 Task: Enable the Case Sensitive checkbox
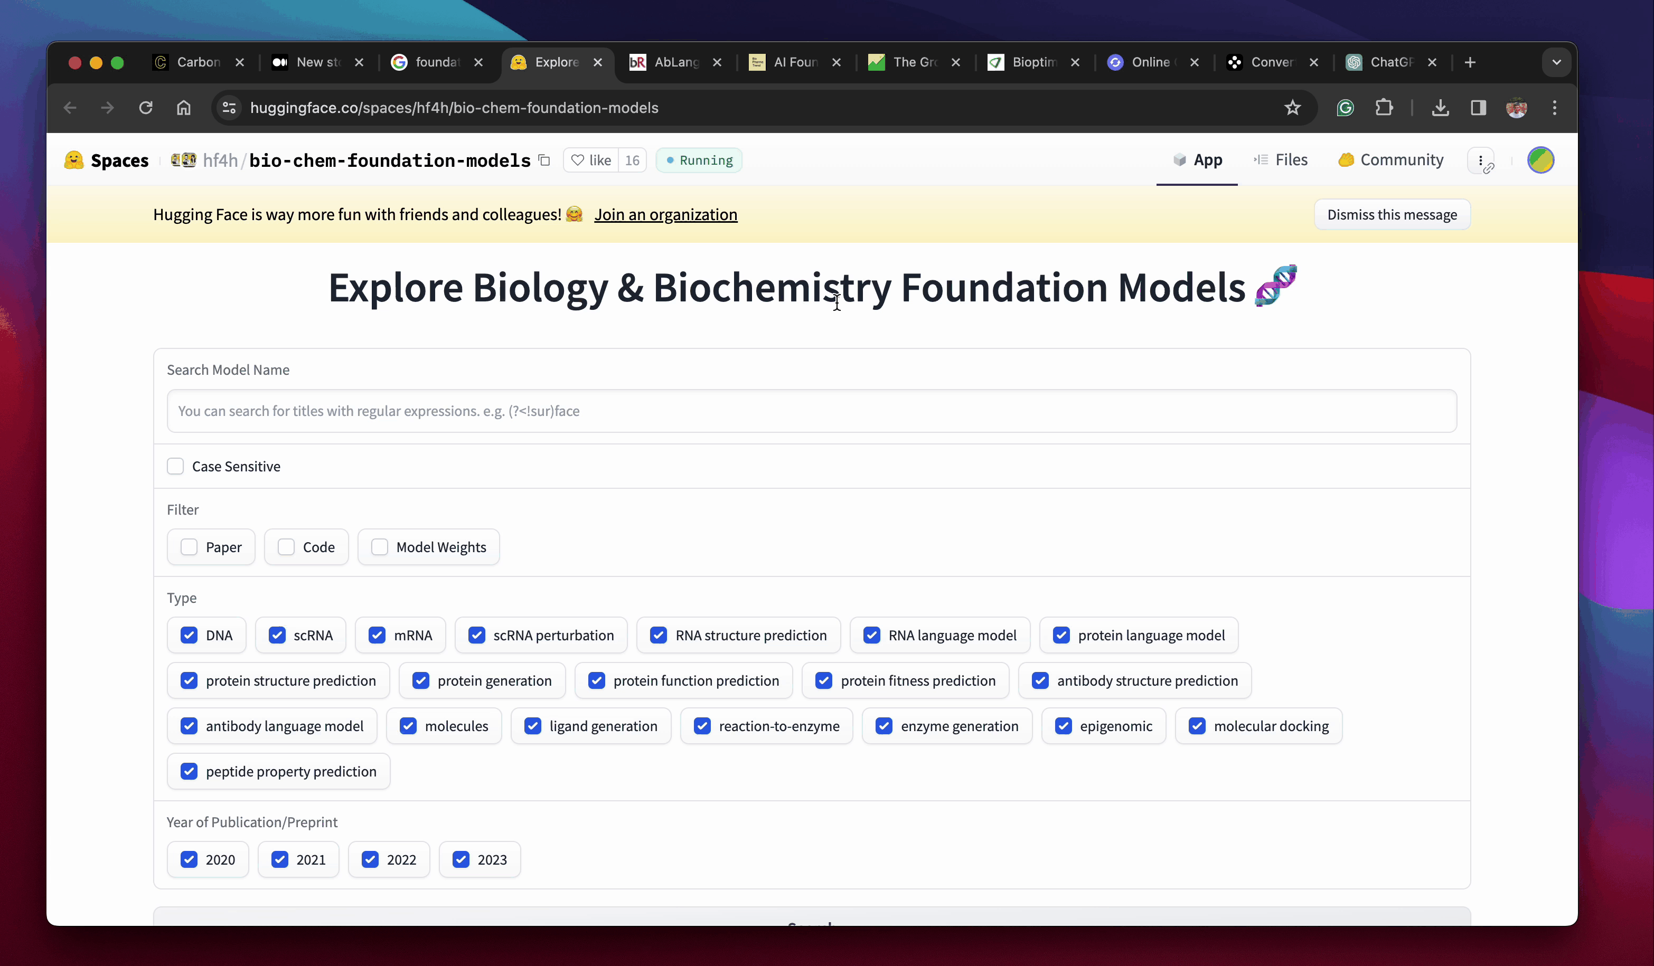[x=175, y=466]
